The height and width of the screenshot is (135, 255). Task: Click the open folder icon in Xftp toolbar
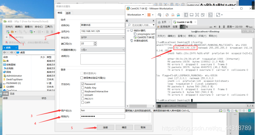click(13, 32)
